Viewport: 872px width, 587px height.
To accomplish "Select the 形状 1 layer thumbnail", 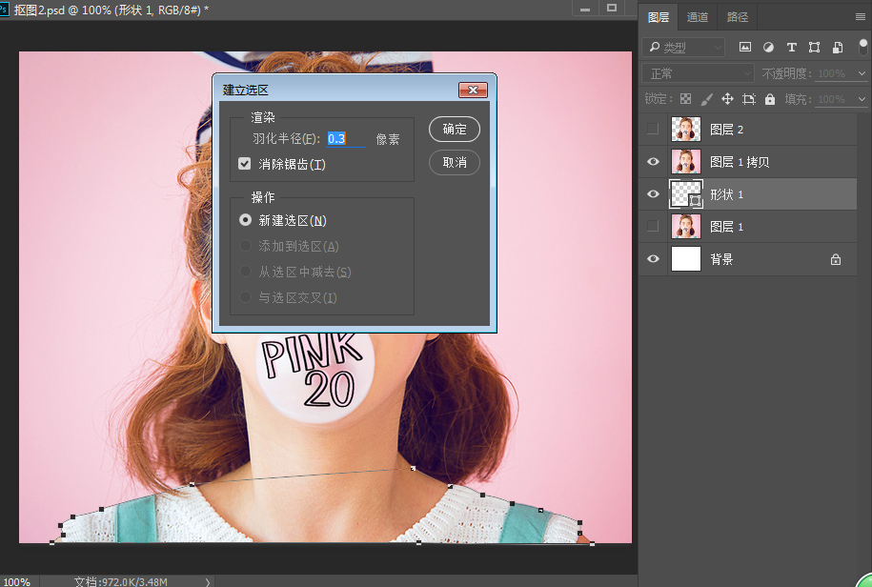I will [x=686, y=194].
